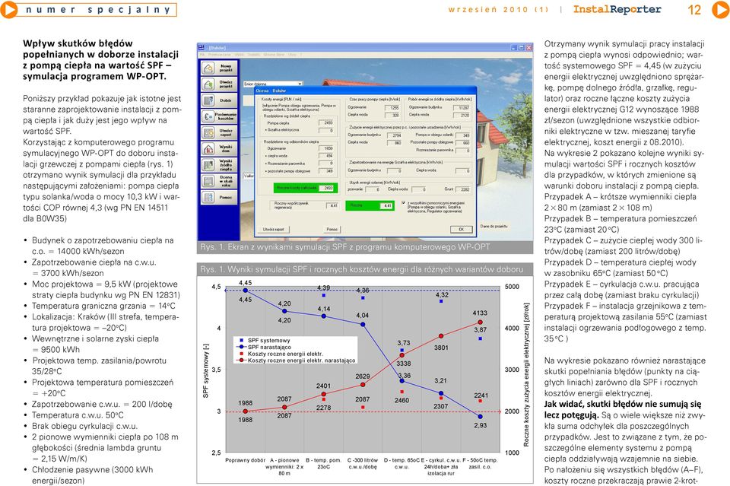Click the Grunt solar energy field

click(463, 189)
